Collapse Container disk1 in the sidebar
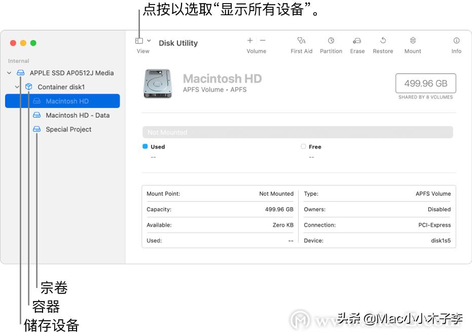 pyautogui.click(x=18, y=87)
